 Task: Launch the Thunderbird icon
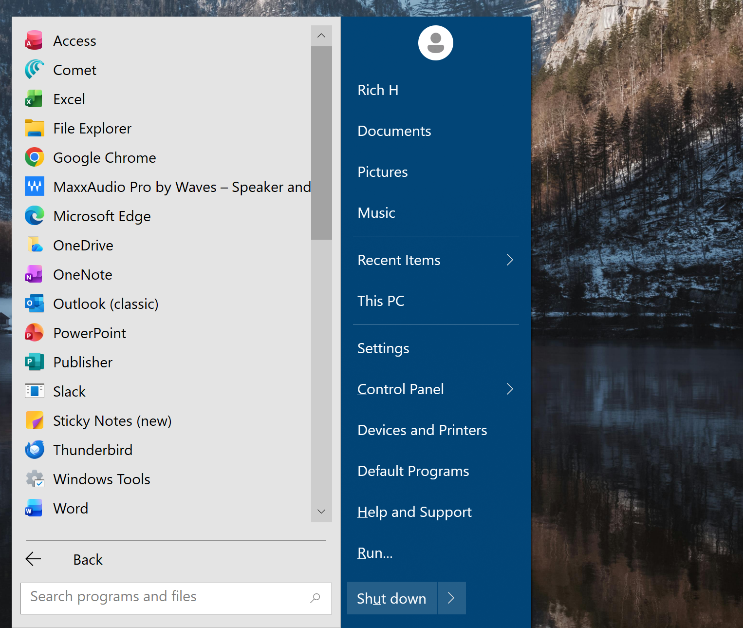pos(34,450)
